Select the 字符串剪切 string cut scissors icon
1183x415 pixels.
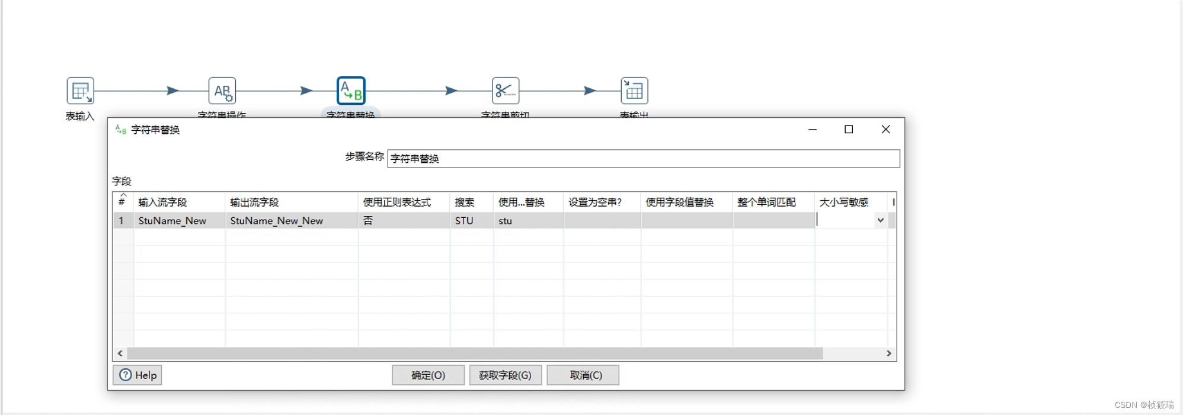click(506, 91)
